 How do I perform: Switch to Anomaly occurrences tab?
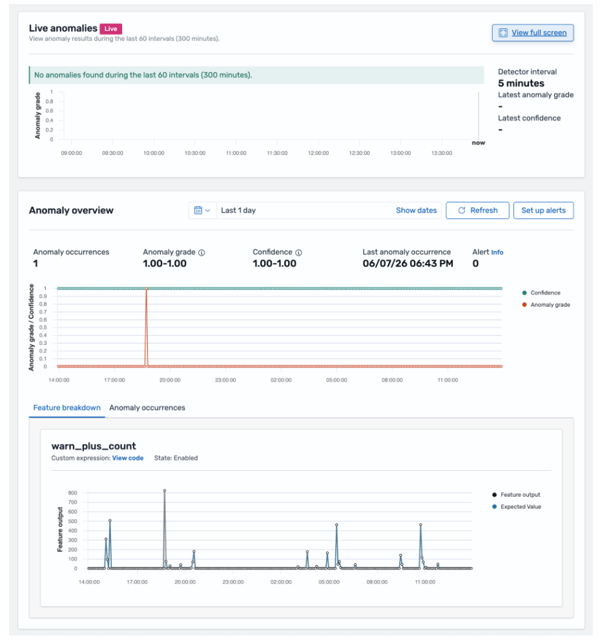[x=147, y=408]
